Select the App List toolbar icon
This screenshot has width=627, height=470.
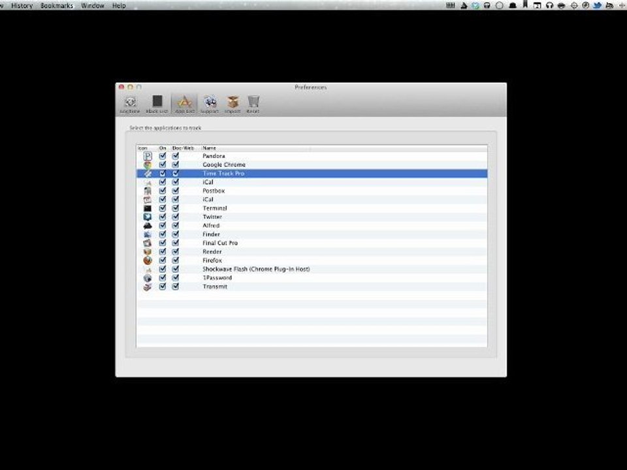click(185, 104)
